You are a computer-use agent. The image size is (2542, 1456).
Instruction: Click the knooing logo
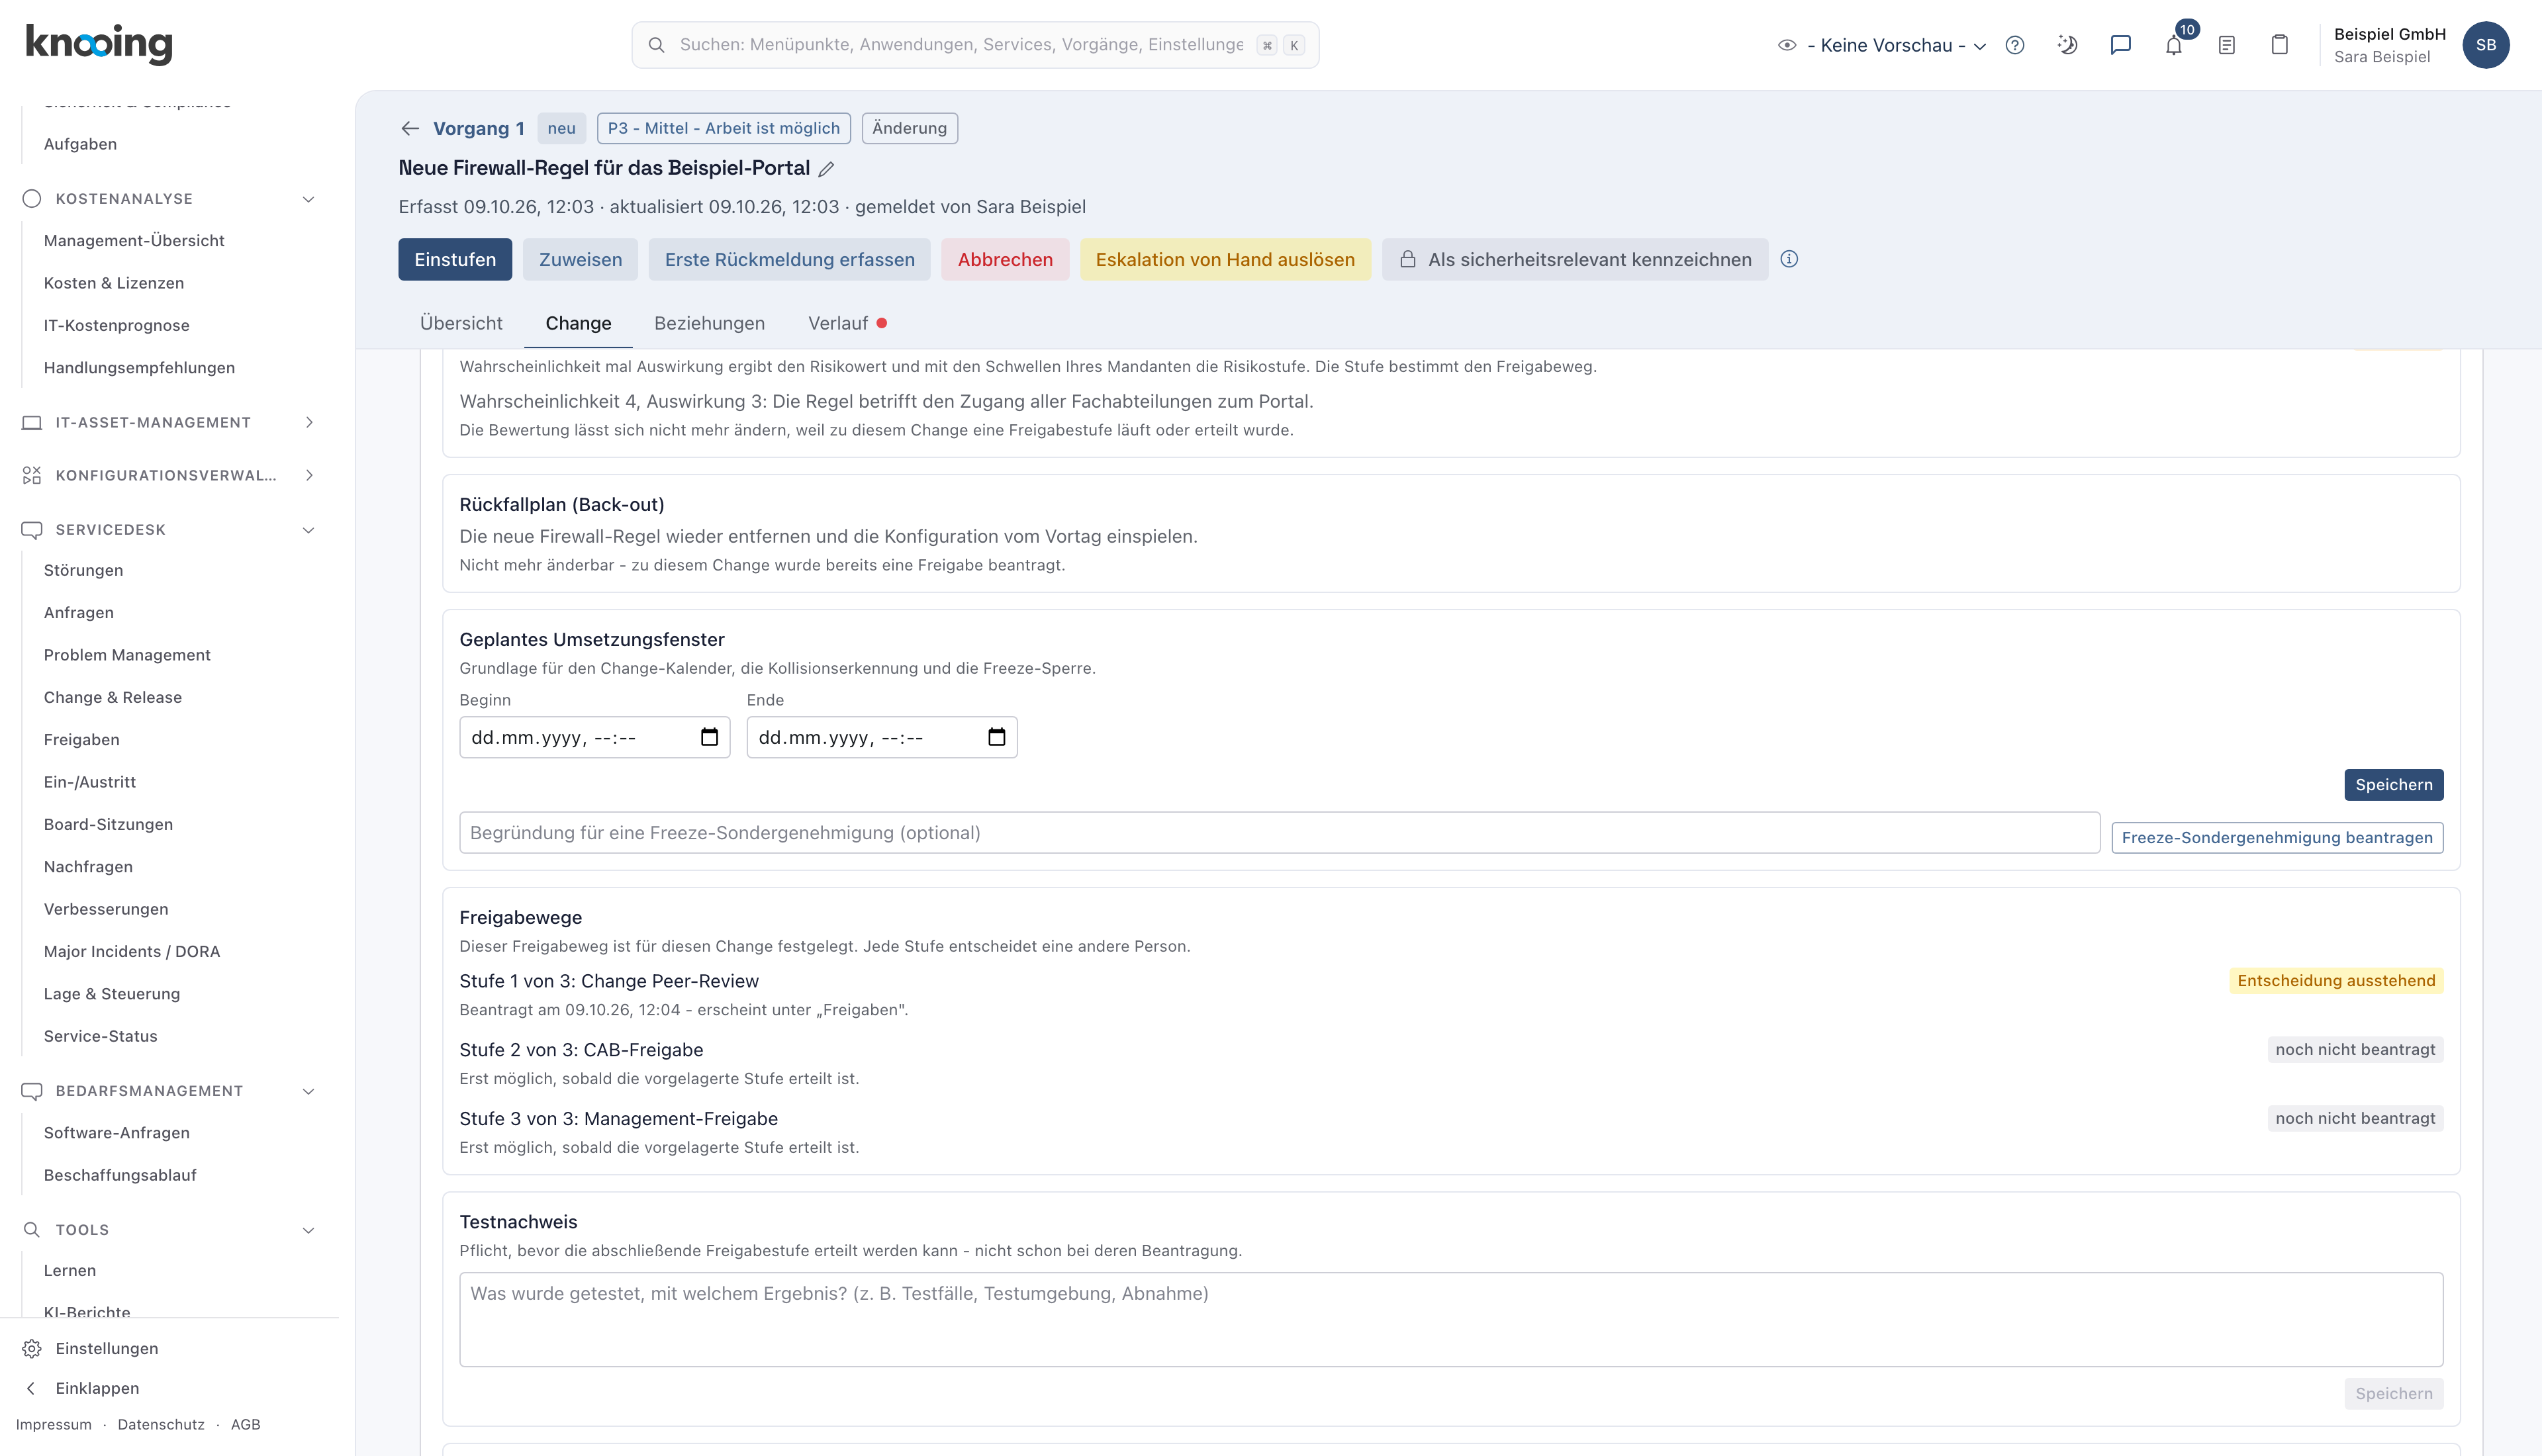pyautogui.click(x=99, y=44)
